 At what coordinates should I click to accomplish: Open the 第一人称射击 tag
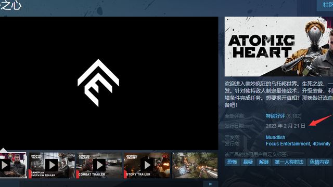click(x=289, y=162)
